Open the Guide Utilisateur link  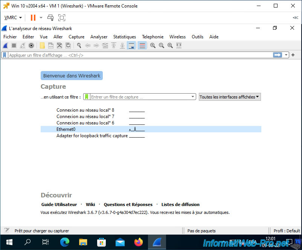59,205
